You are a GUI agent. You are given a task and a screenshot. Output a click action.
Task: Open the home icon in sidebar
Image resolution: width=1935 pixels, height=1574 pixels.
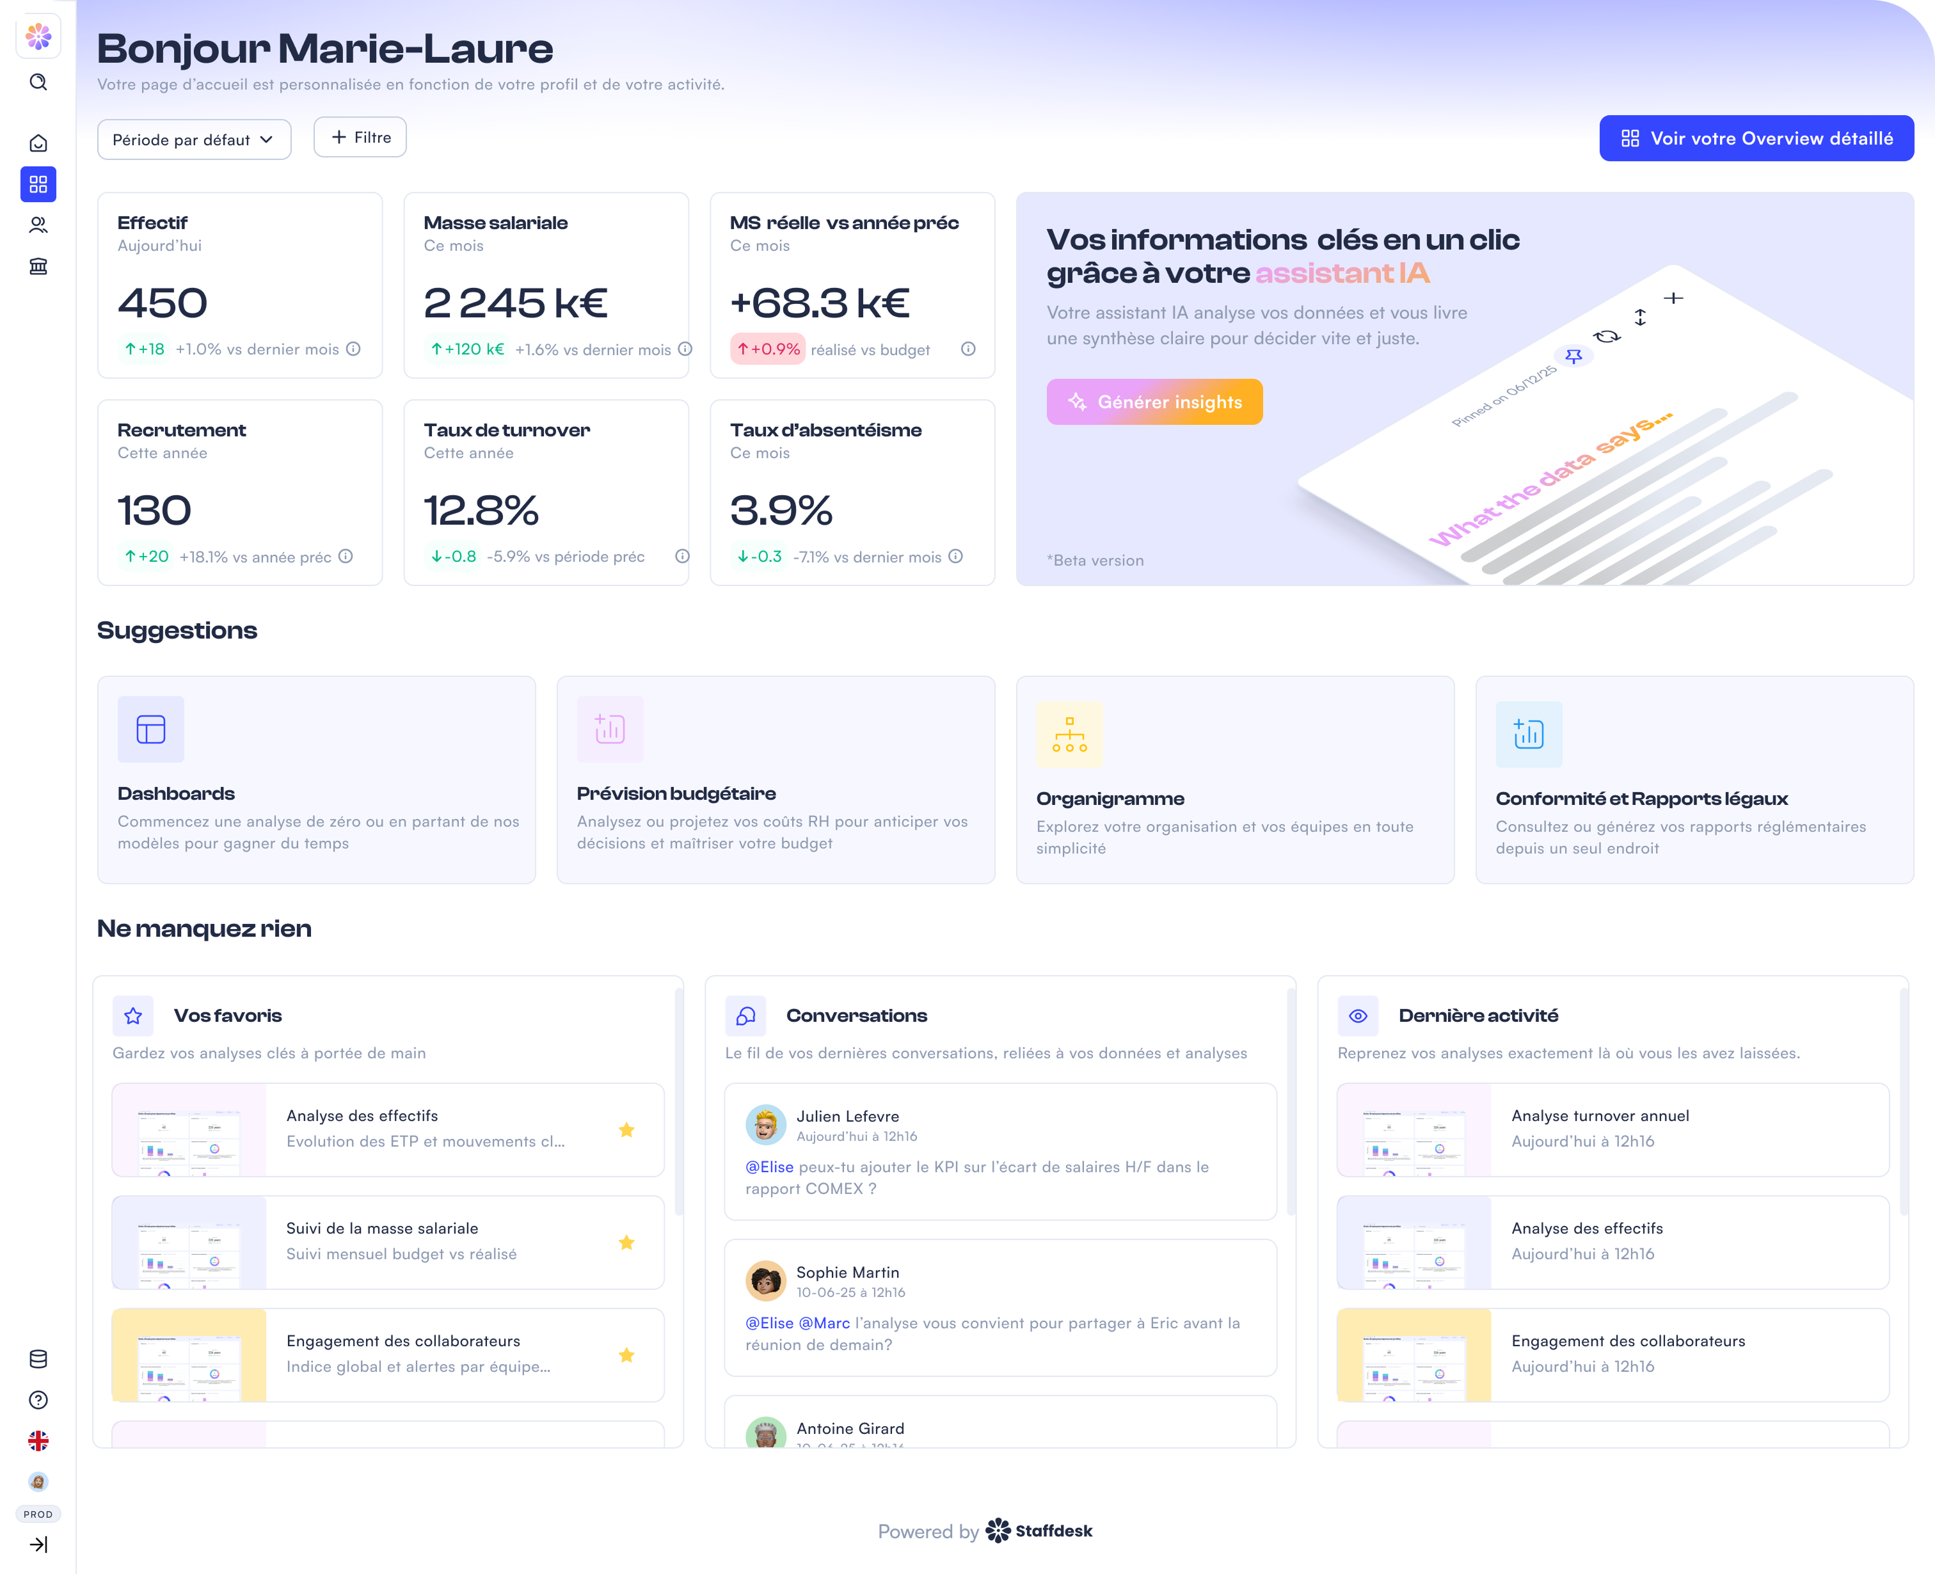coord(38,143)
